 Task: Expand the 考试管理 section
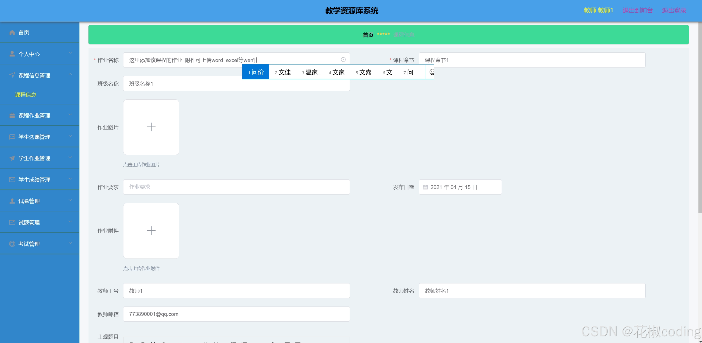pyautogui.click(x=70, y=244)
